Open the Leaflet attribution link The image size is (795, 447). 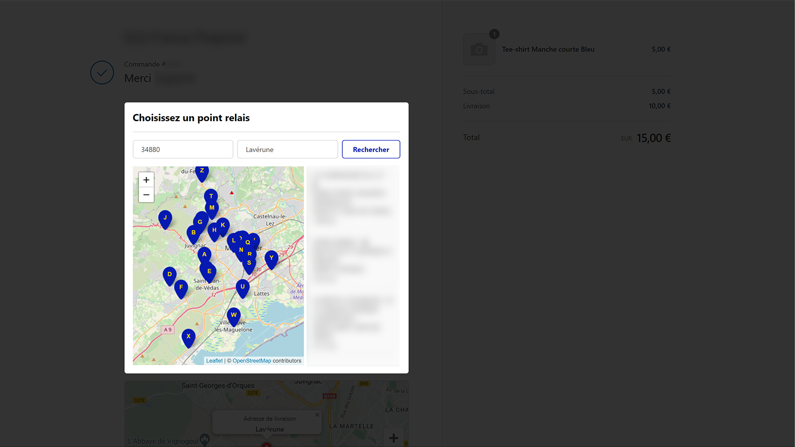coord(214,361)
